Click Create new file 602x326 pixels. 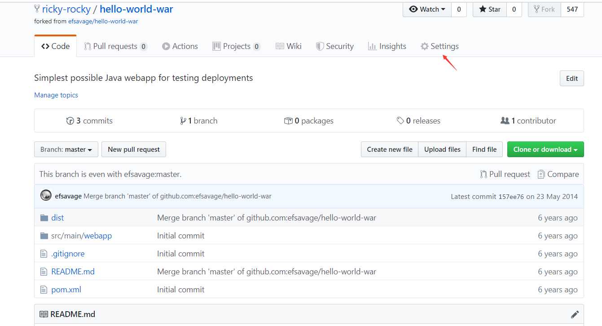tap(390, 150)
